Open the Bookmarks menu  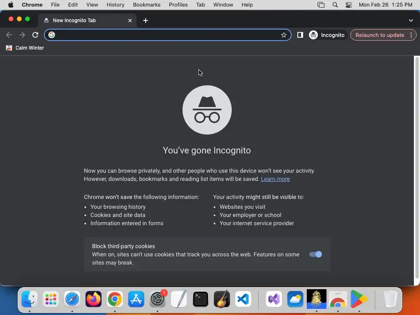(x=146, y=5)
